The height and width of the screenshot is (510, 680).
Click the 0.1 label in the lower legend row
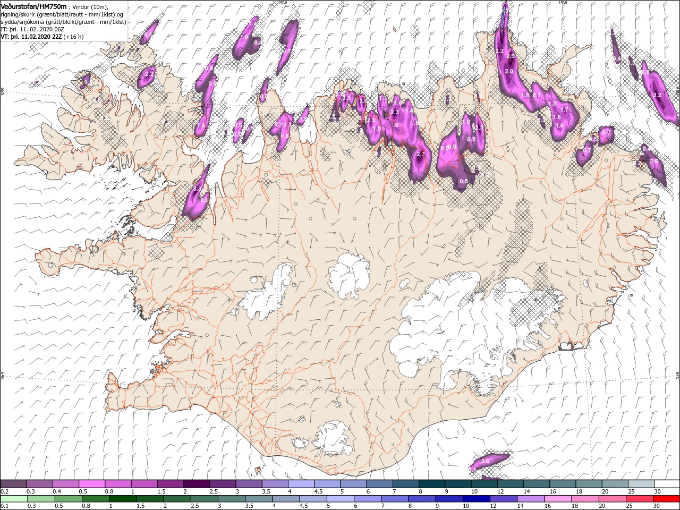click(4, 506)
